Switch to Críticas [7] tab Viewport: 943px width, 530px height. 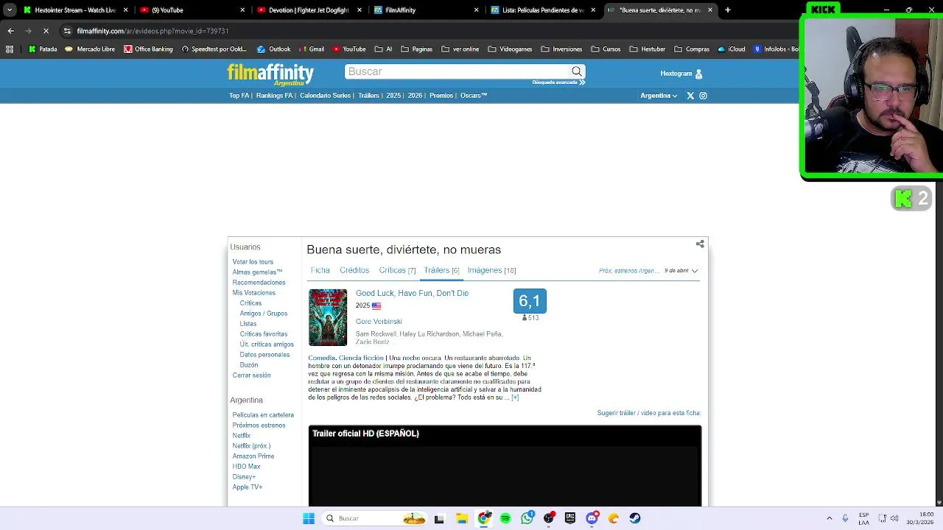pyautogui.click(x=397, y=270)
